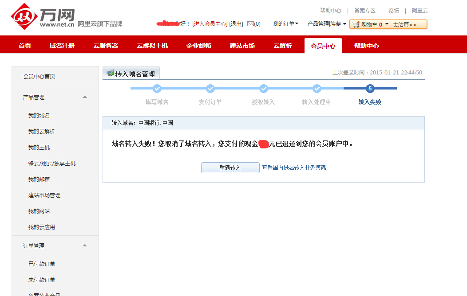467x296 pixels.
Task: Click step 5 circle 转入失败
Action: (x=370, y=88)
